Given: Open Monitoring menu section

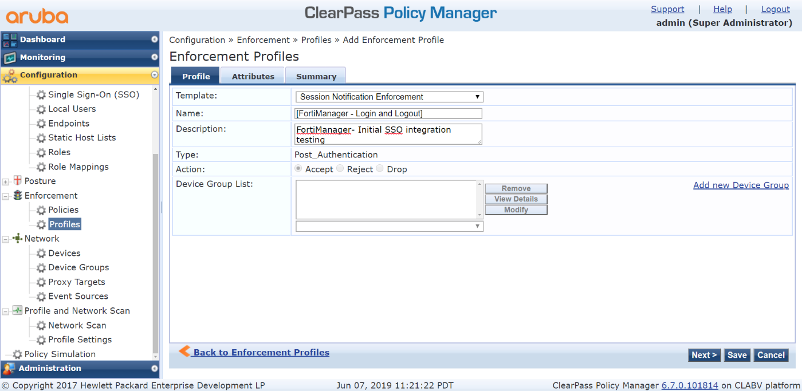Looking at the screenshot, I should click(80, 57).
